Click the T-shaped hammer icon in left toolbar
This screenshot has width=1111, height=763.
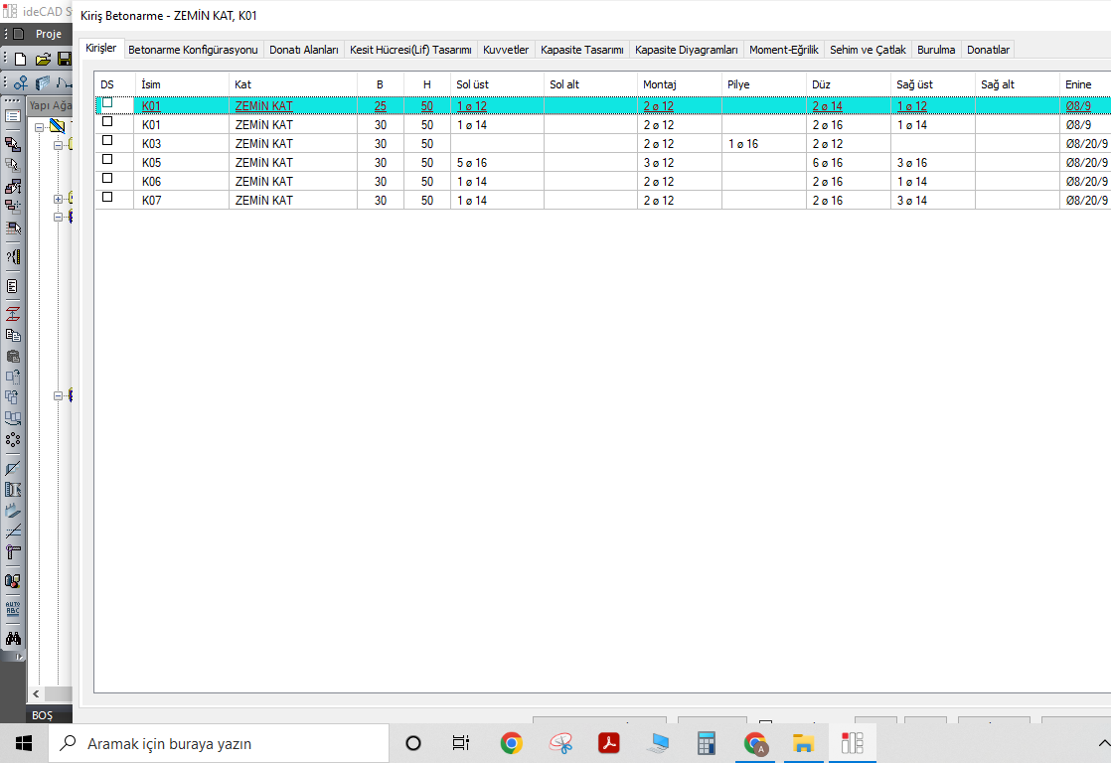(13, 551)
